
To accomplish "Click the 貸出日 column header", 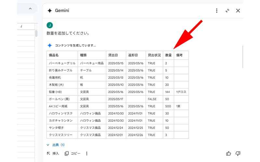I will coord(116,55).
